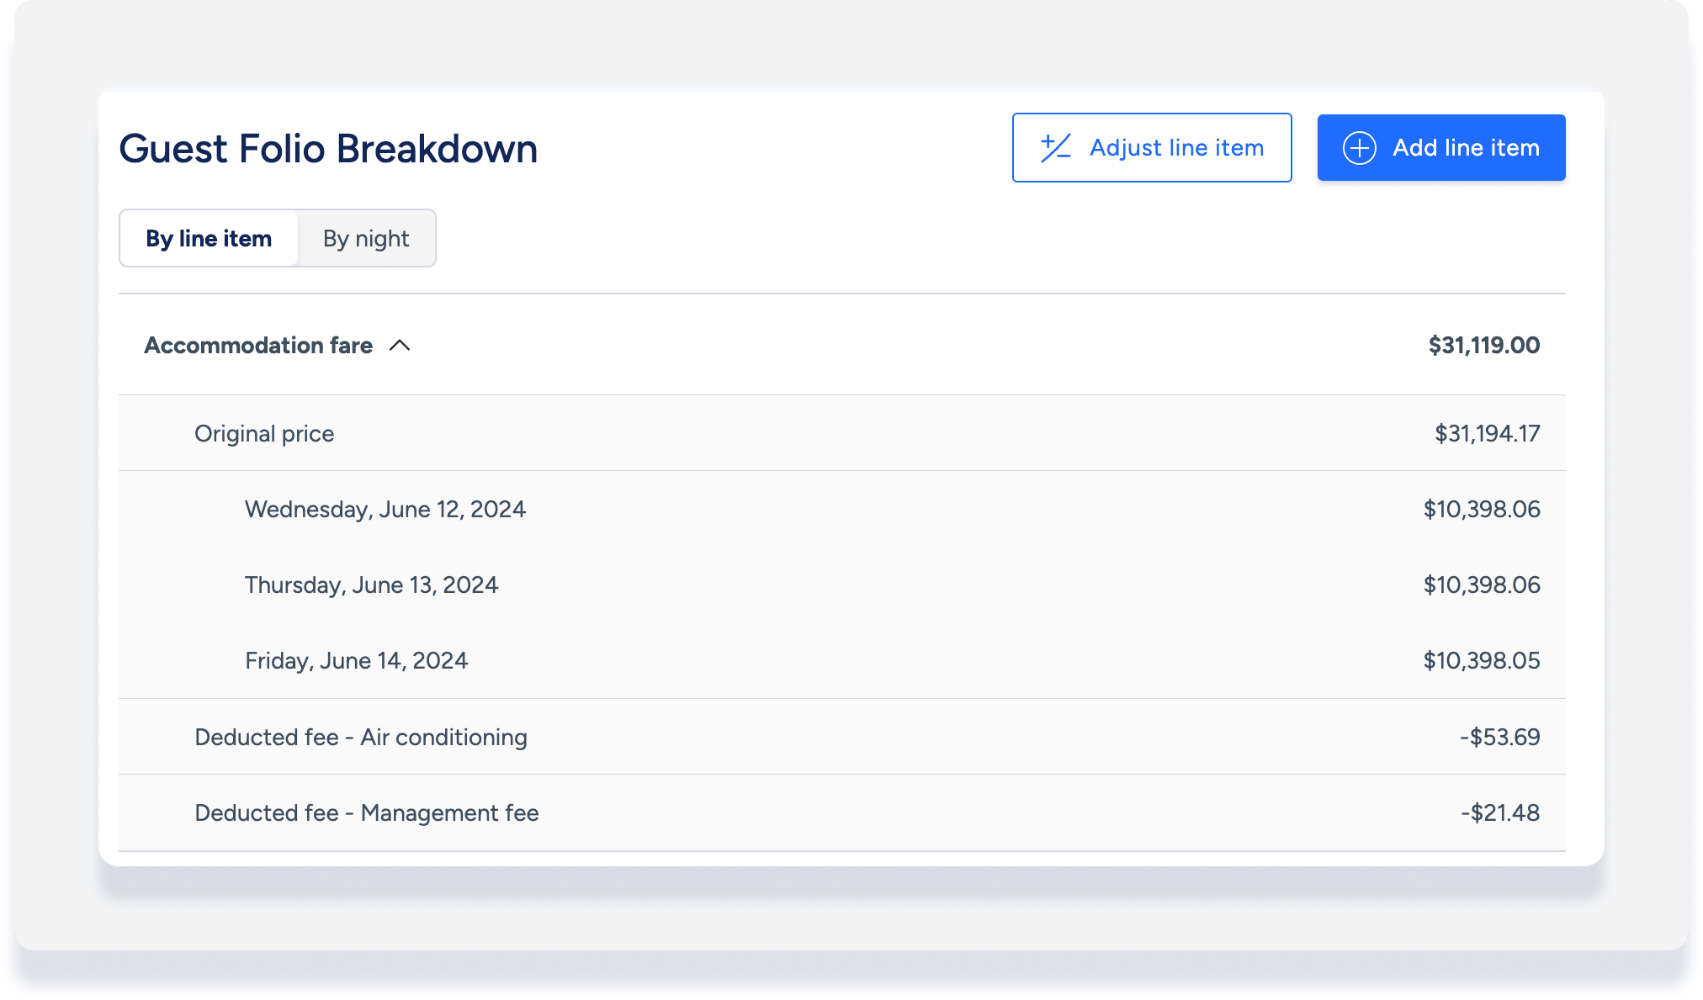The height and width of the screenshot is (1000, 1703).
Task: Select the Thursday, June 13, 2024 row
Action: pos(371,585)
